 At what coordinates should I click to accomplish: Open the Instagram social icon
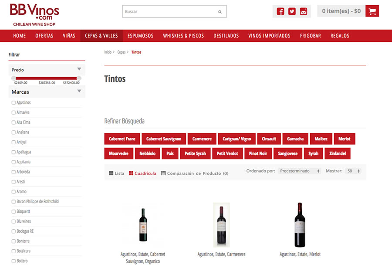pyautogui.click(x=303, y=11)
